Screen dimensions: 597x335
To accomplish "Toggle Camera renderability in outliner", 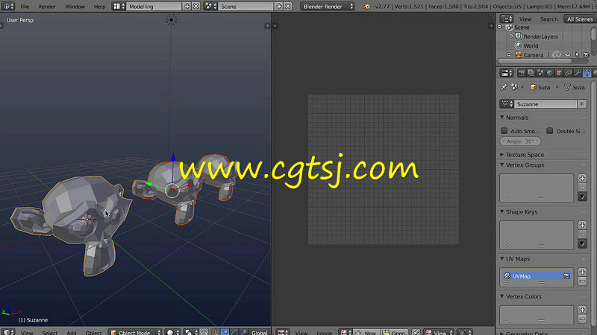I will [587, 54].
